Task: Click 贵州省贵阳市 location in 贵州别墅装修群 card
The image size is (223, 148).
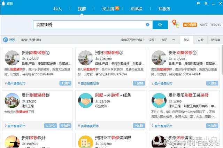Action: 16,126
